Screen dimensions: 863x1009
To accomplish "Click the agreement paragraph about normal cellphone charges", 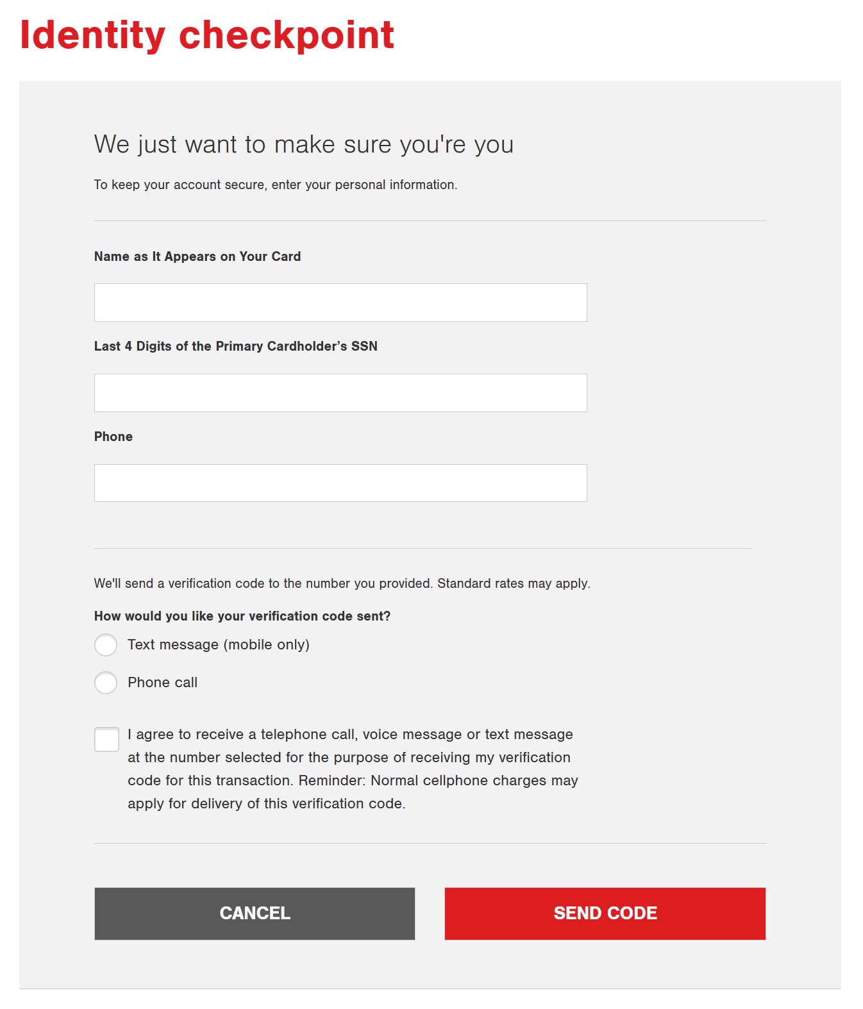I will tap(353, 769).
